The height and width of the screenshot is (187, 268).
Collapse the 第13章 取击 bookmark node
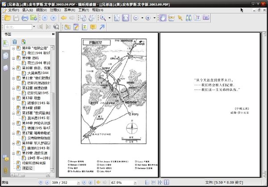[x=13, y=98]
